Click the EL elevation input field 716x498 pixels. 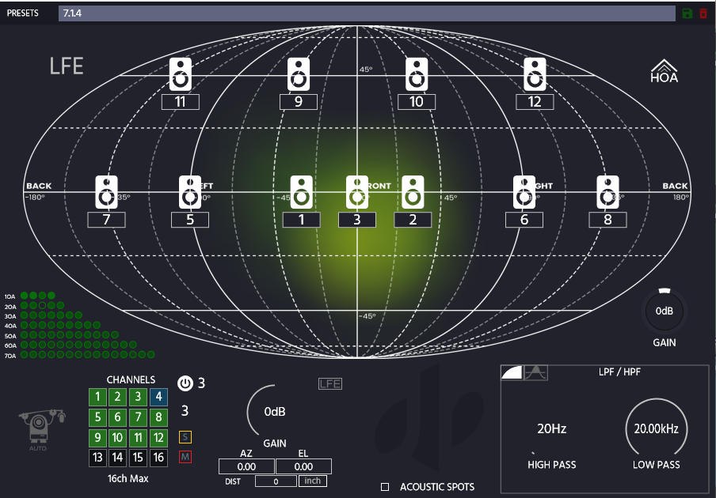tap(303, 466)
